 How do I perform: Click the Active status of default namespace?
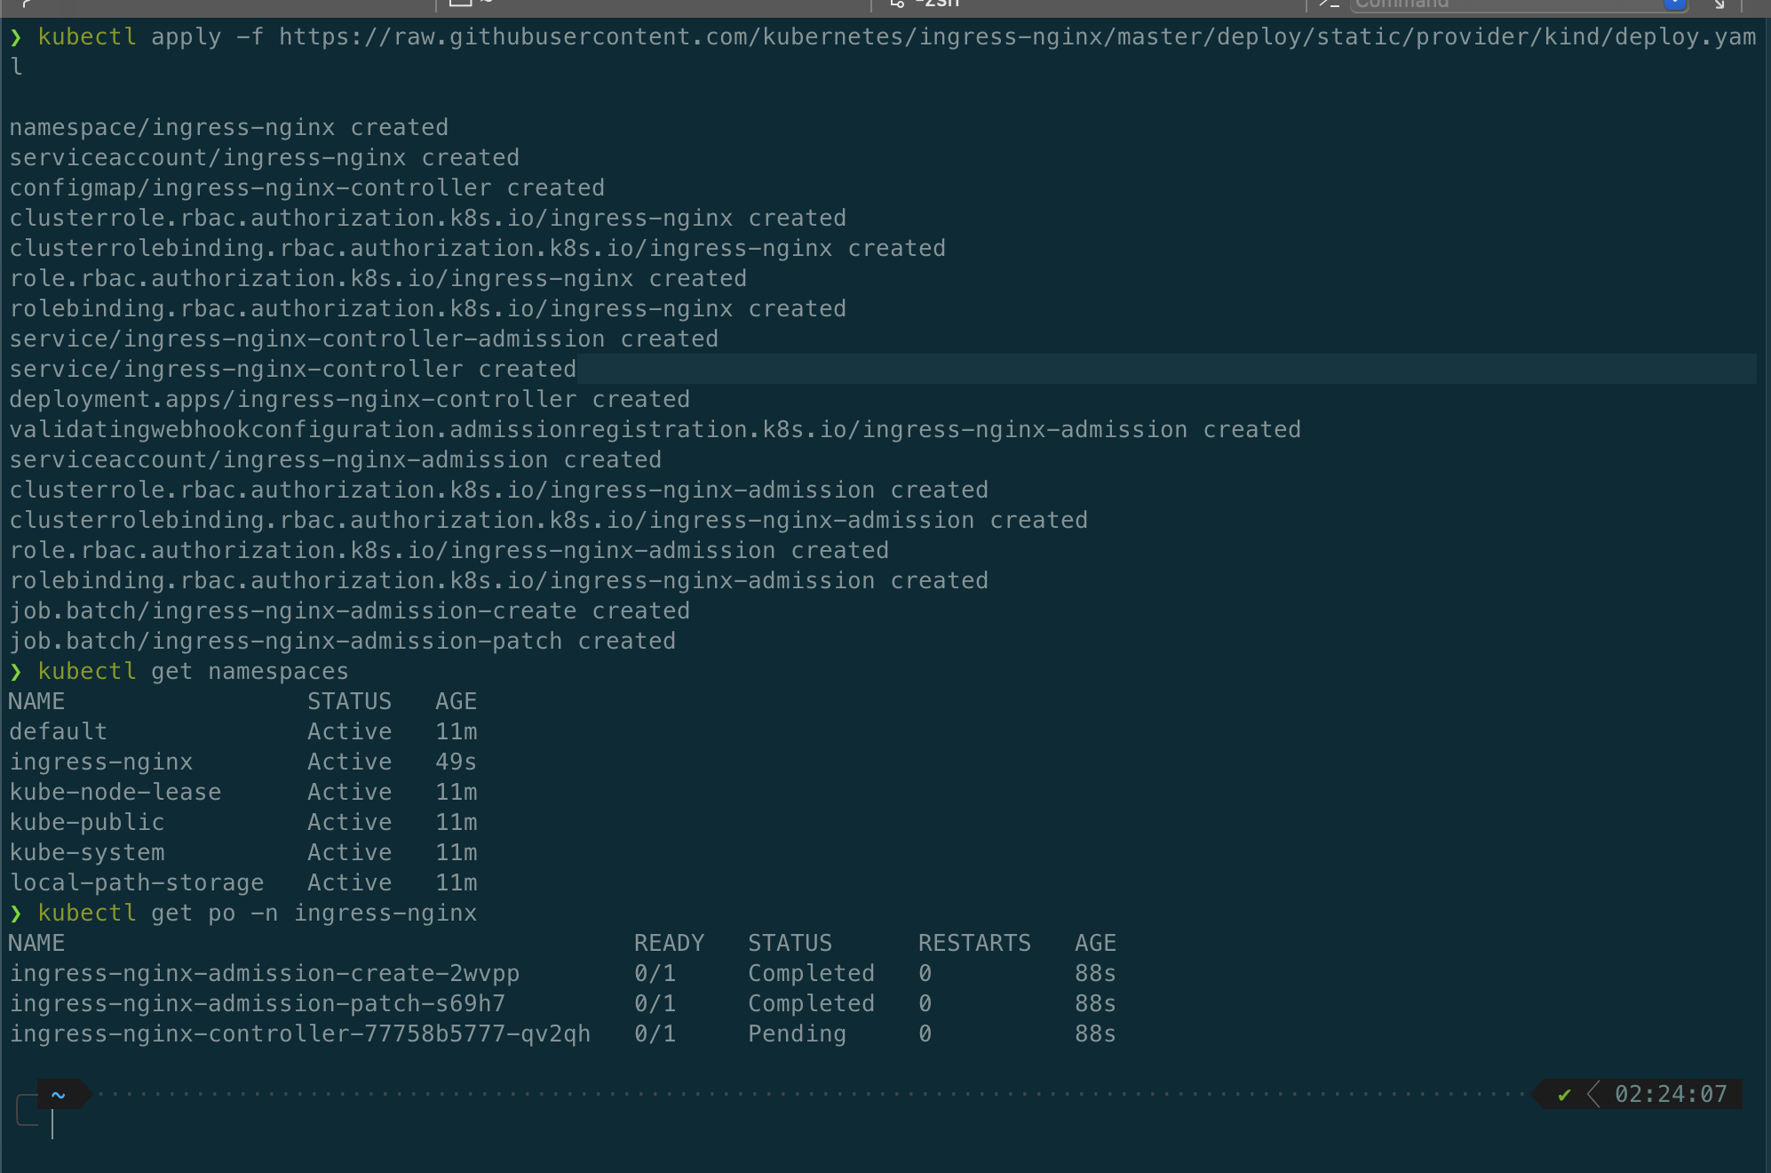[x=350, y=732]
